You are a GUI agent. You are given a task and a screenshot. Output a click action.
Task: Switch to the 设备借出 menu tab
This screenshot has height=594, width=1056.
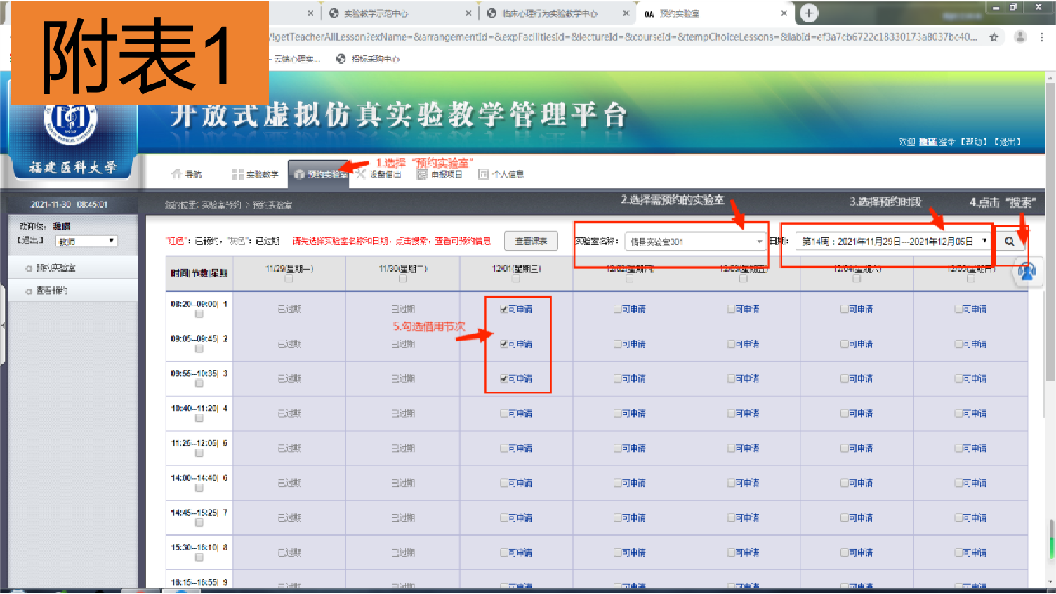(379, 174)
